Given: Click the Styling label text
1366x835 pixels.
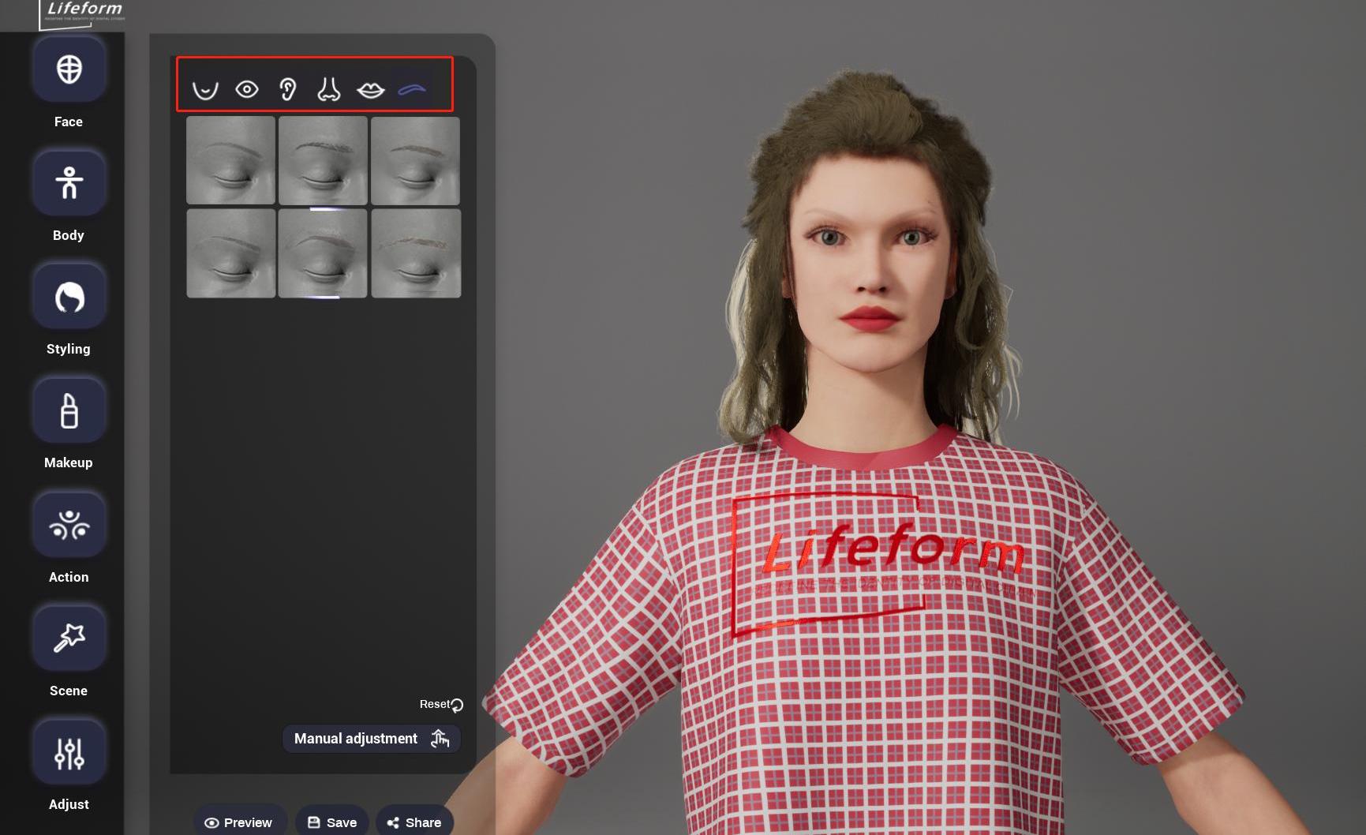Looking at the screenshot, I should click(x=69, y=349).
